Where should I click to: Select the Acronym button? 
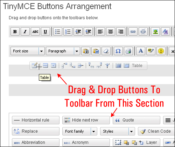pyautogui.click(x=86, y=142)
